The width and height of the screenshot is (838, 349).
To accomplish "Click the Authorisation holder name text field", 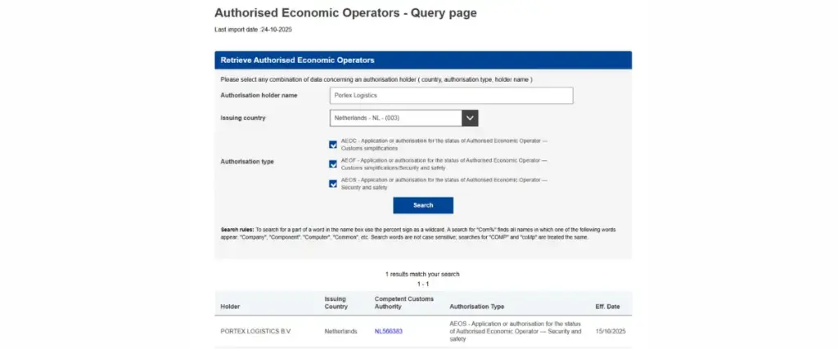I will click(x=451, y=96).
